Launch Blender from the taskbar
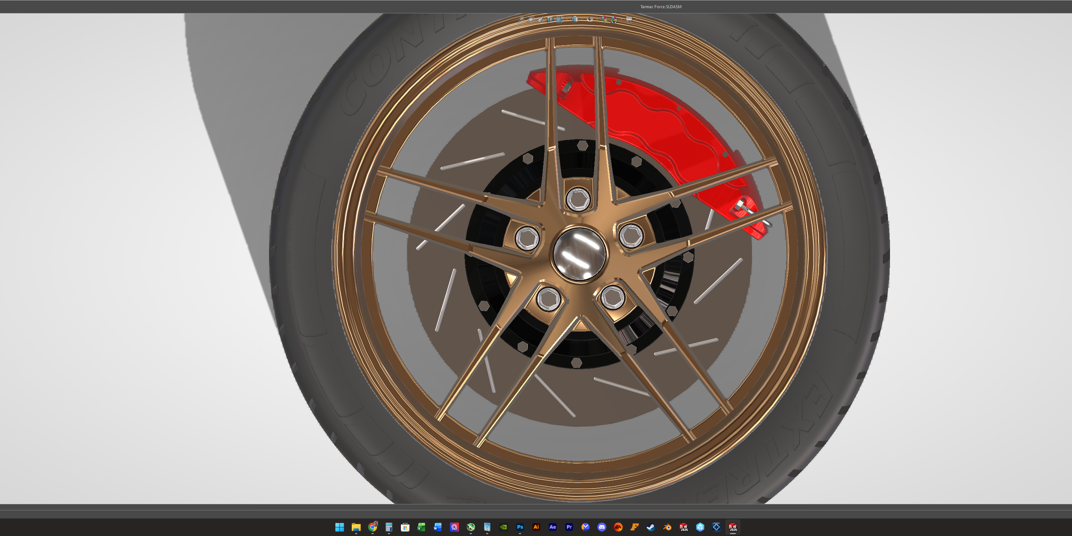 (x=667, y=527)
